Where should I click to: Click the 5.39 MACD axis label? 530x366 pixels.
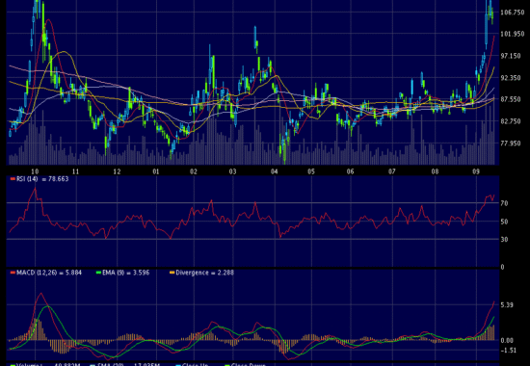click(x=507, y=305)
